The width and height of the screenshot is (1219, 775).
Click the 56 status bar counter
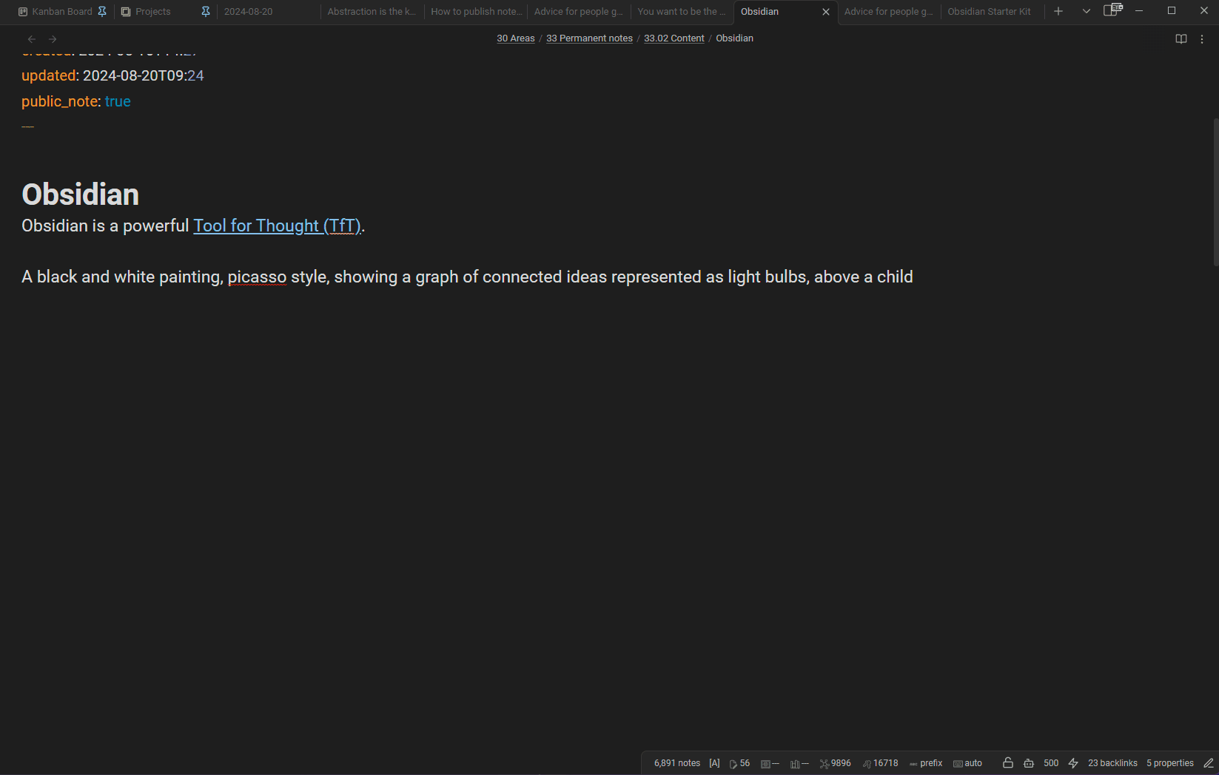pyautogui.click(x=740, y=763)
